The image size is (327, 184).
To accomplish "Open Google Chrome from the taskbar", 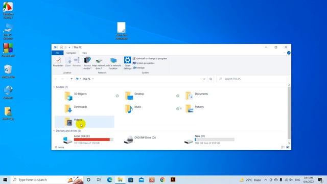I will pos(162,179).
